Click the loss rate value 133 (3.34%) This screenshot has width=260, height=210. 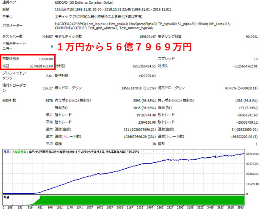[248, 108]
